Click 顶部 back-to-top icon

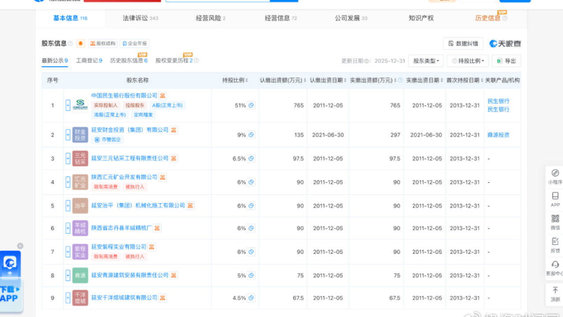[x=555, y=294]
